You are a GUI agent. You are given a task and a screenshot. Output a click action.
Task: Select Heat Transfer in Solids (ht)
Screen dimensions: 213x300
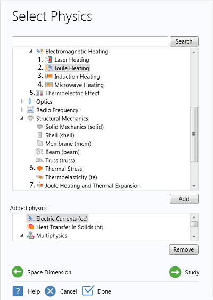tap(70, 227)
